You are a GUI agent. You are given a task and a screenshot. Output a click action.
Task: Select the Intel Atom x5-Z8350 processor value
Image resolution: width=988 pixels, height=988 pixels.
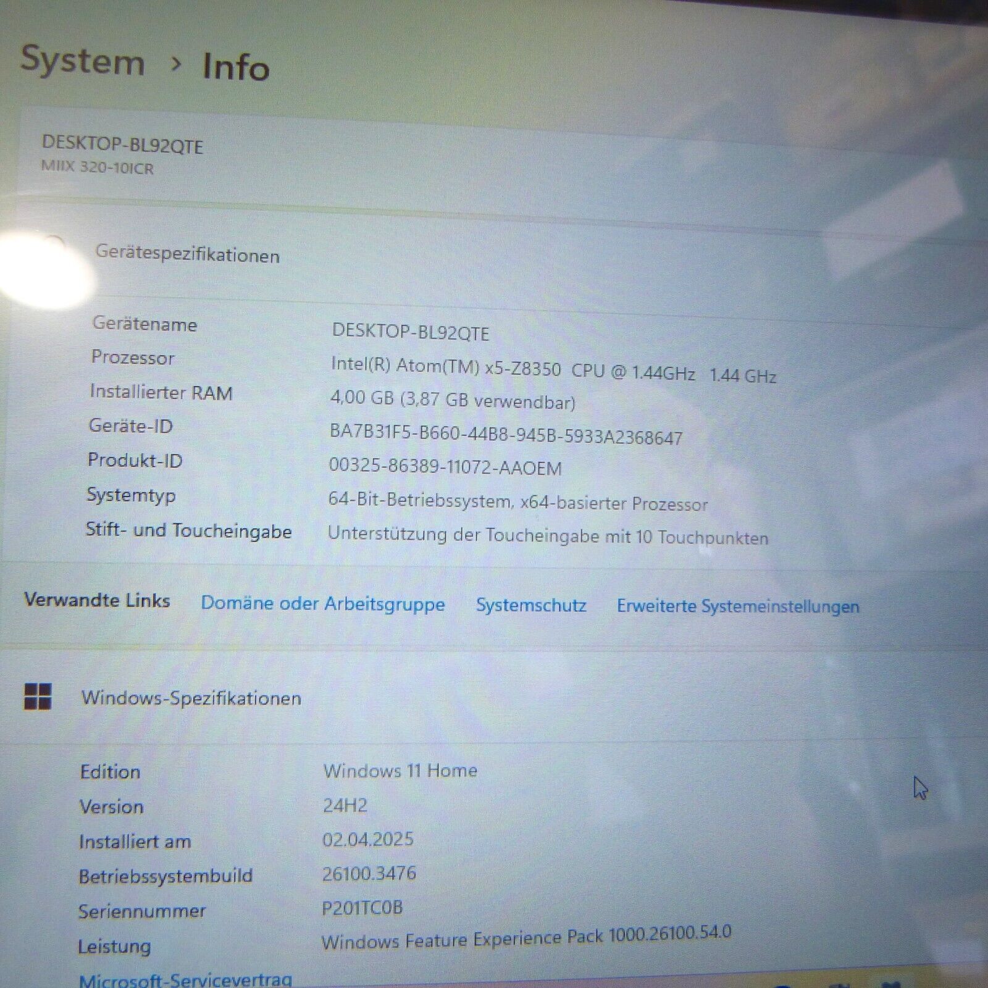pyautogui.click(x=554, y=370)
